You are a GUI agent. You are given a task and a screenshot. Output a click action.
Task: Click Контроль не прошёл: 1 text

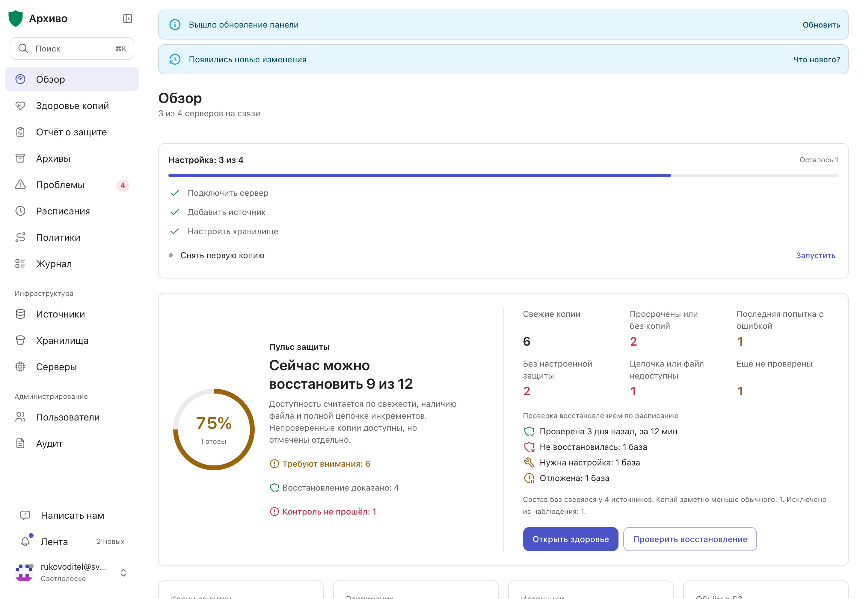[x=329, y=512]
